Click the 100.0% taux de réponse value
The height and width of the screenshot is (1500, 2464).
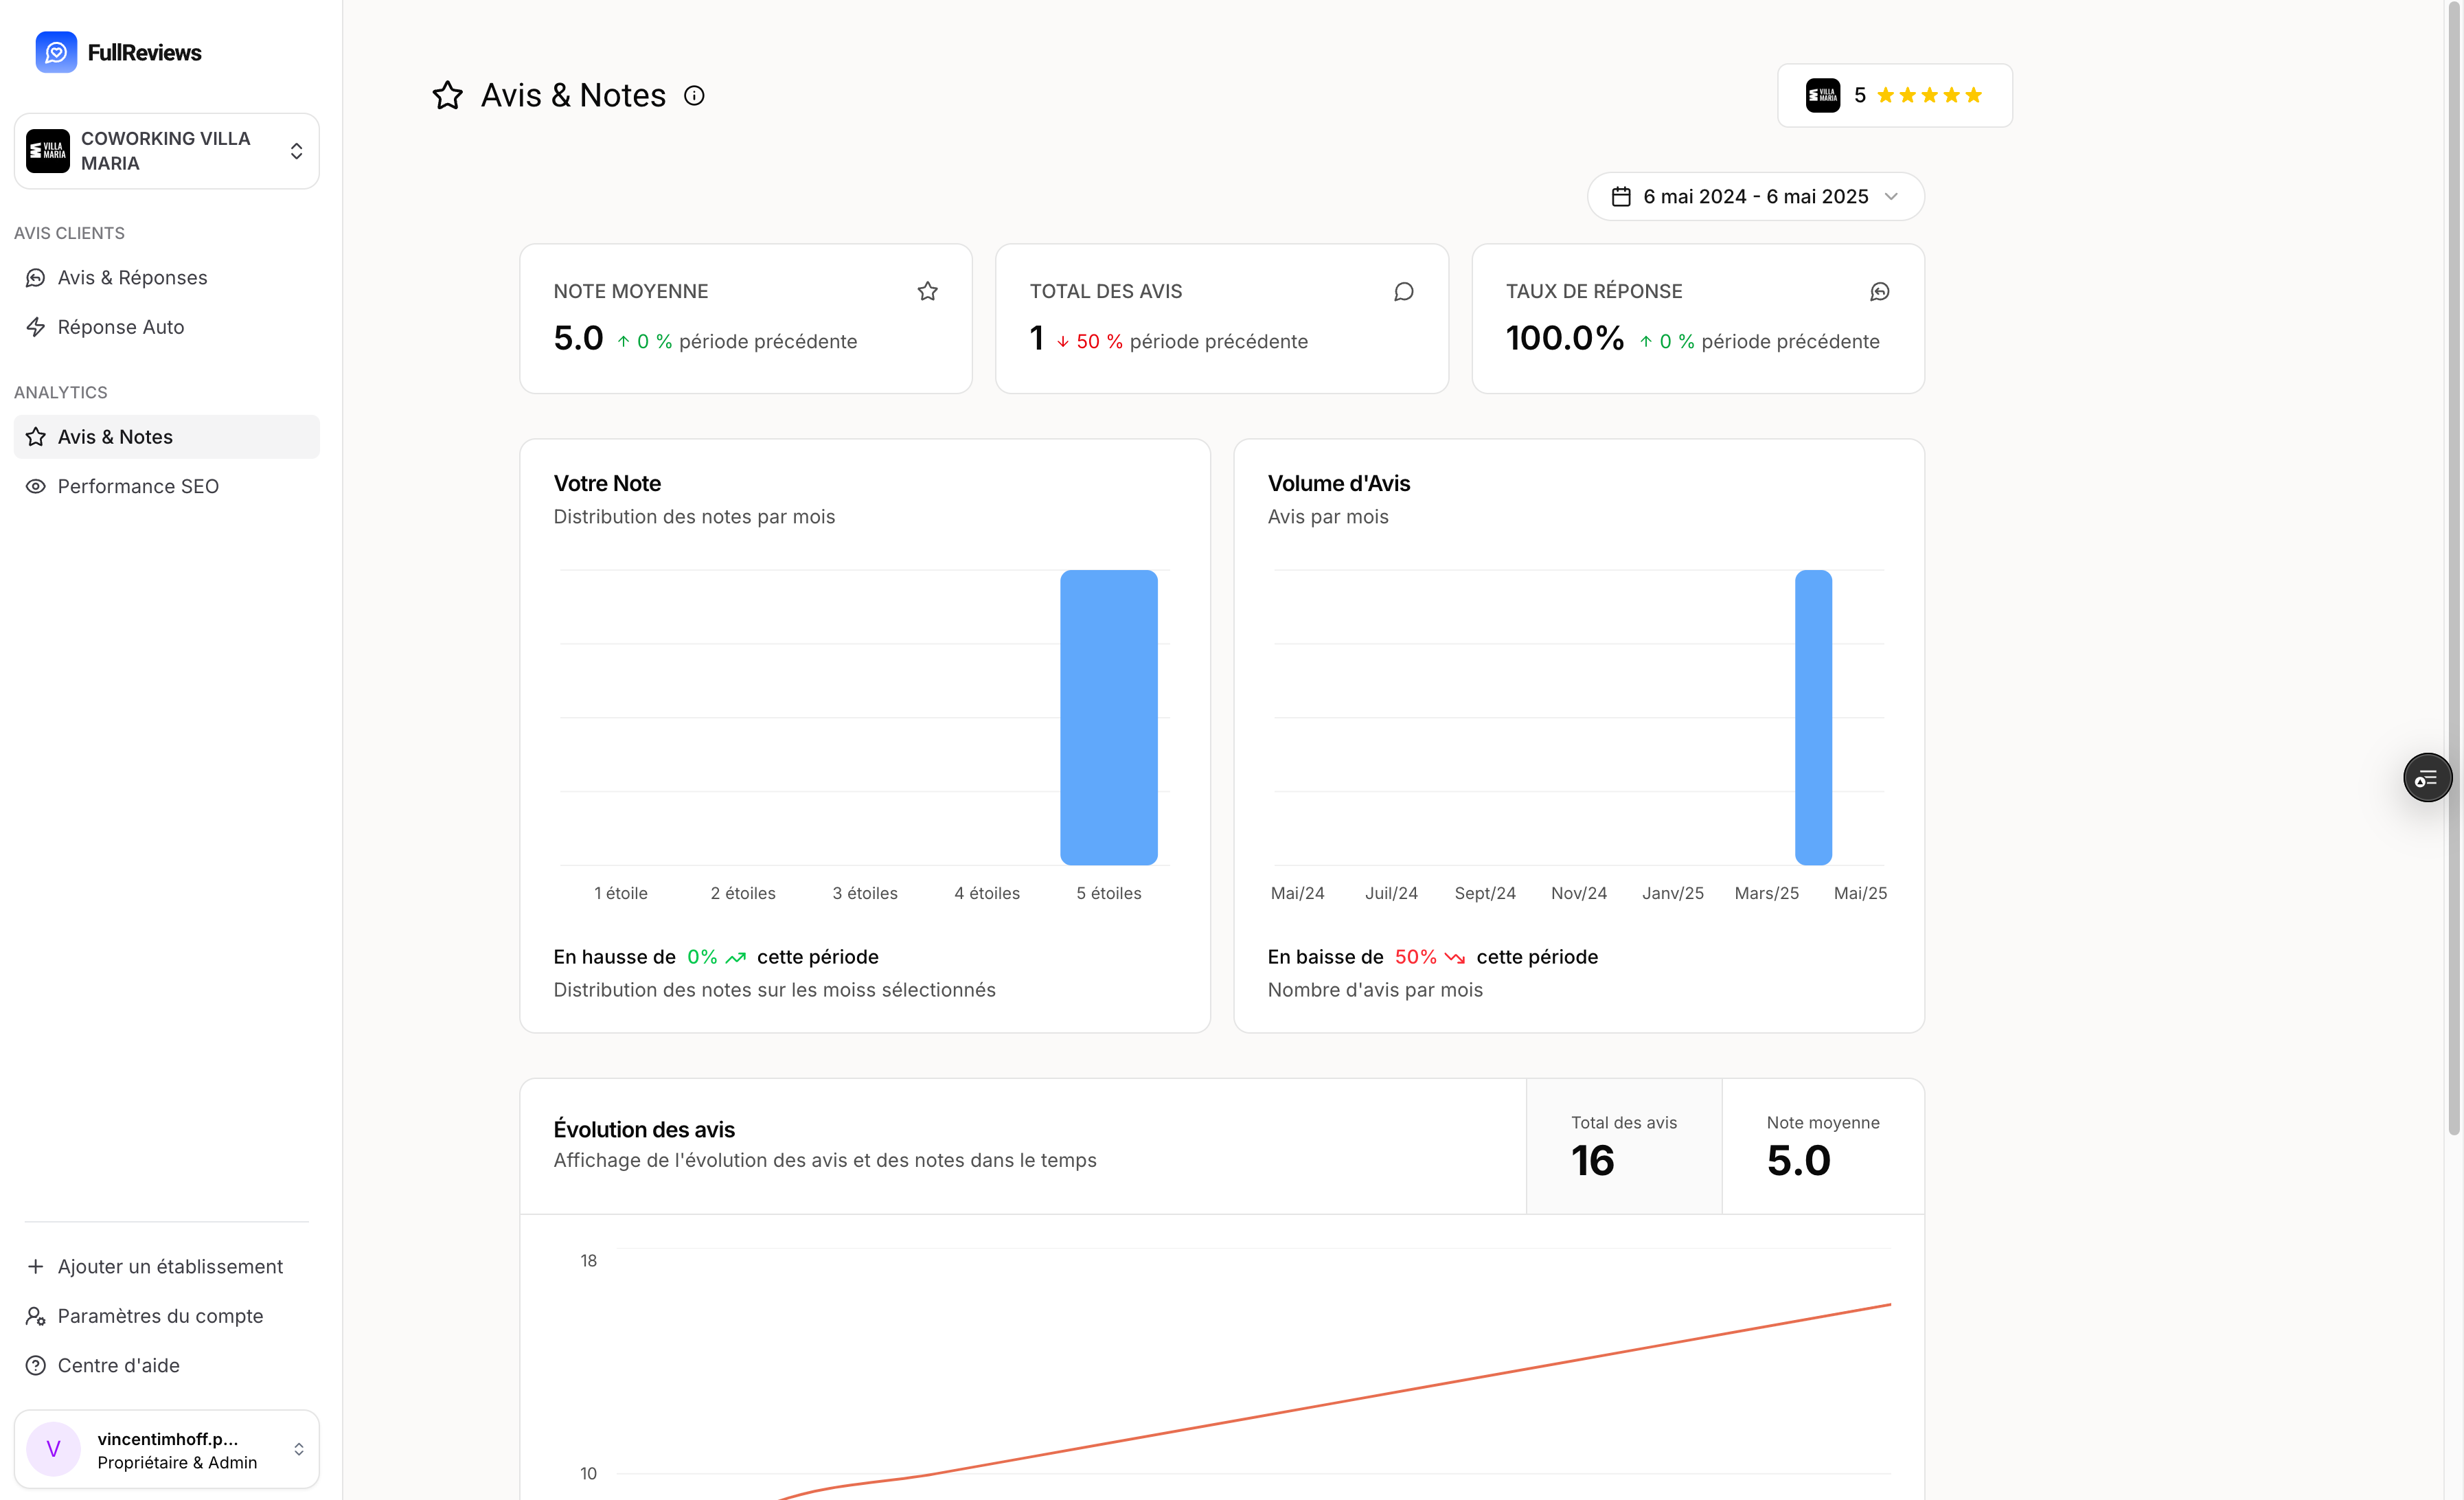point(1565,338)
